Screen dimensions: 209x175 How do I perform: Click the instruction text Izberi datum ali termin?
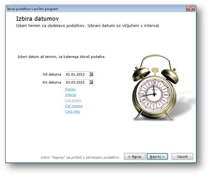(62, 57)
